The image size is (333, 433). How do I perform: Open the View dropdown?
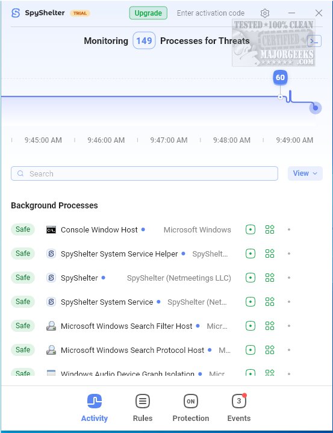pyautogui.click(x=305, y=173)
